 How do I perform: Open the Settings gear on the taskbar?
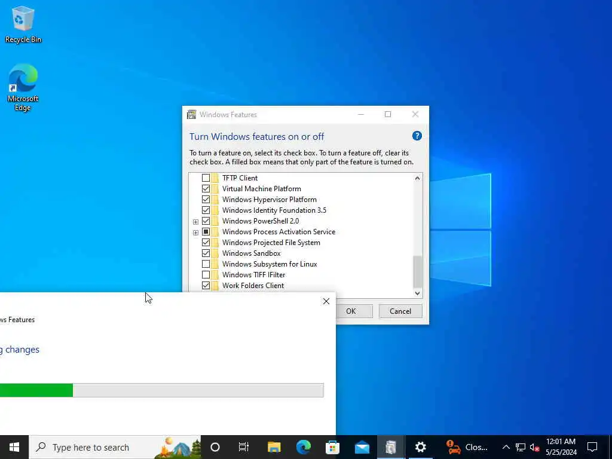(420, 447)
